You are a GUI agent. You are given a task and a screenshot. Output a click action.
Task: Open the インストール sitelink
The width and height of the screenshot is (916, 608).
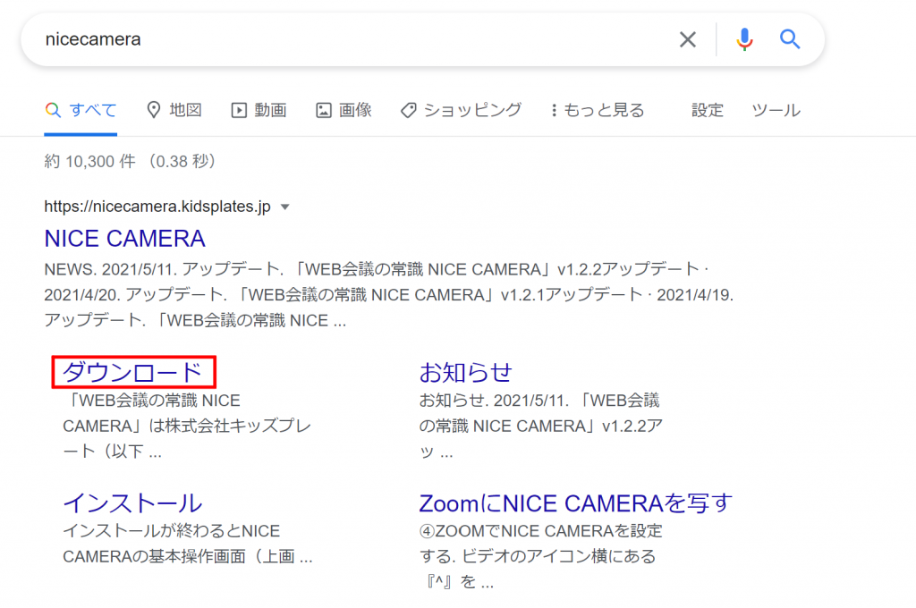(132, 502)
